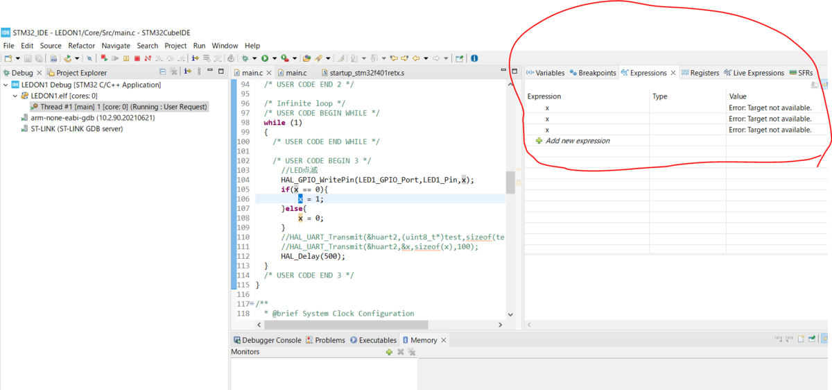Click the Back navigation arrow icon

tap(416, 59)
